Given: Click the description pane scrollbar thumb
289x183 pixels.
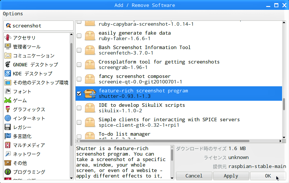Looking at the screenshot, I should (172, 155).
